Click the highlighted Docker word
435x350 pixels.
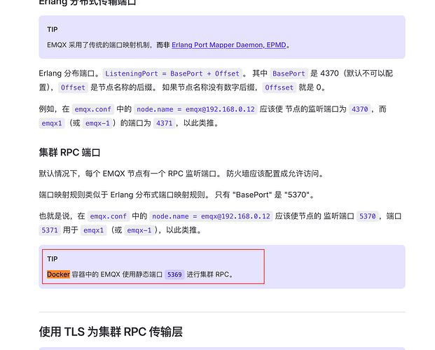pos(58,274)
